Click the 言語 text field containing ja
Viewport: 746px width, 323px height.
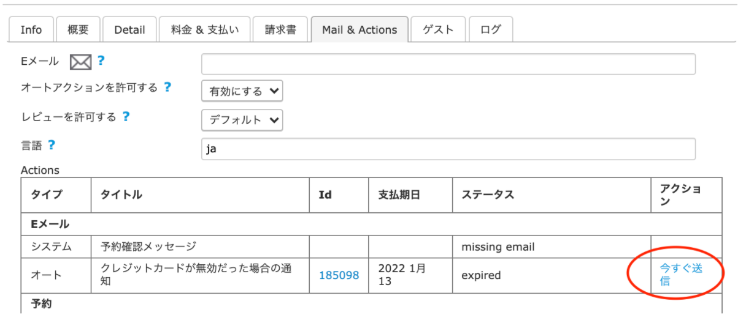(x=448, y=149)
